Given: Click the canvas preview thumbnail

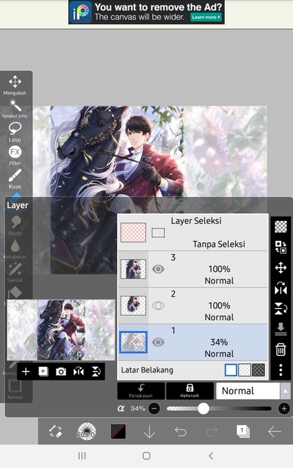Looking at the screenshot, I should (61, 330).
